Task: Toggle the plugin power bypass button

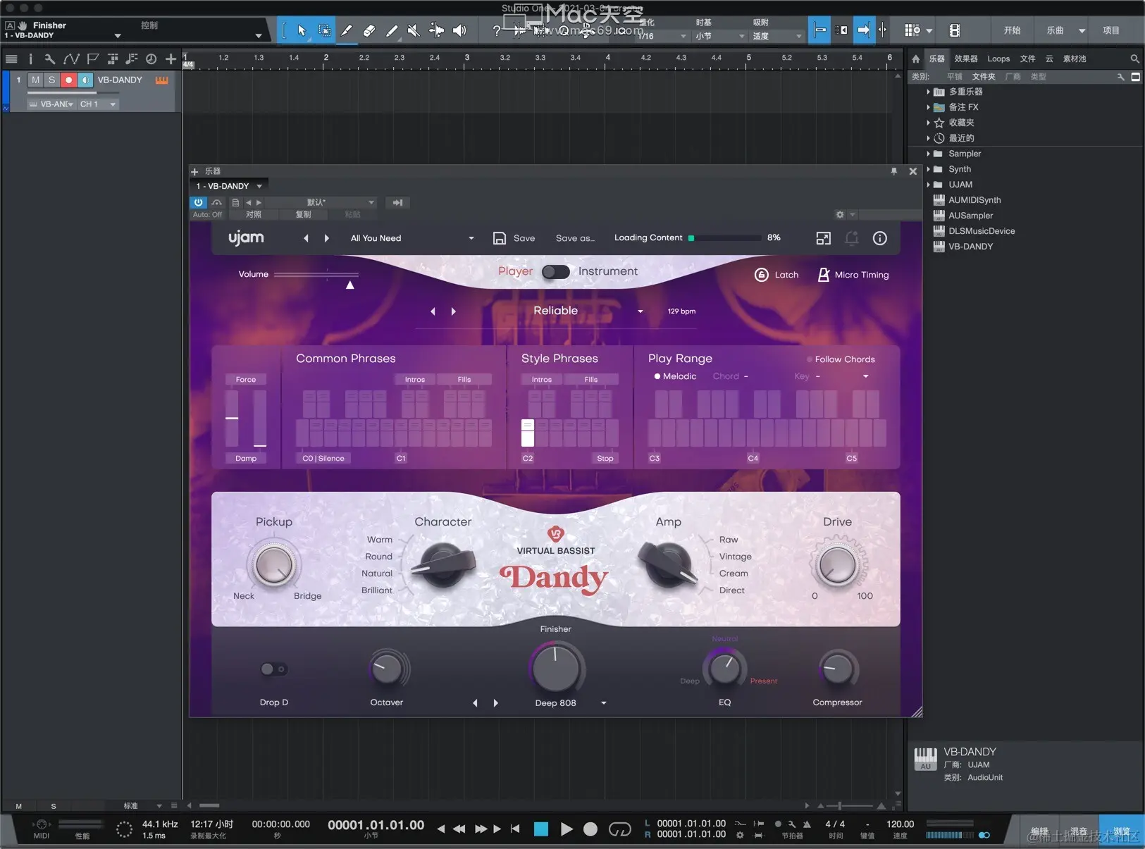Action: click(199, 202)
